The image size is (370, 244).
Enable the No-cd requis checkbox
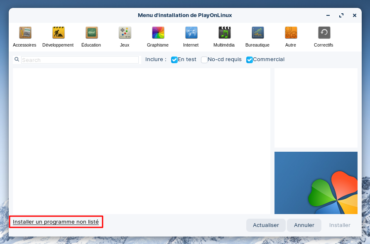pyautogui.click(x=204, y=60)
